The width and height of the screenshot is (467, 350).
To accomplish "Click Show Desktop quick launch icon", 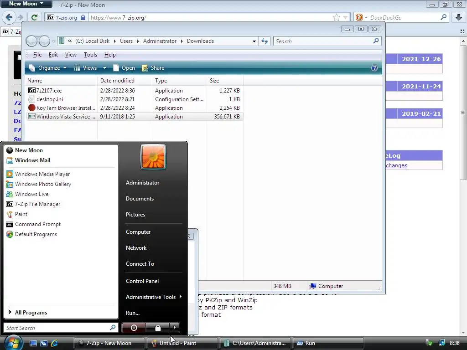I will 33,343.
